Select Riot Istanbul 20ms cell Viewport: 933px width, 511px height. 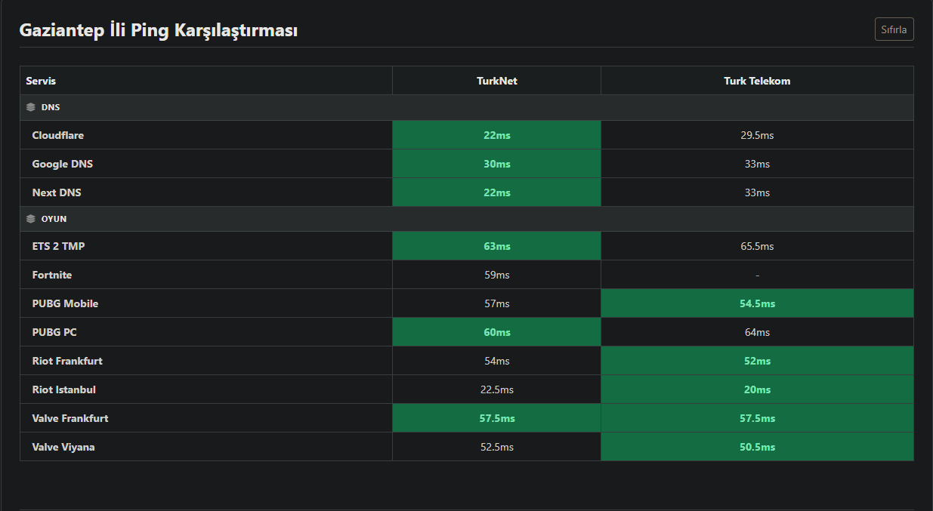coord(757,389)
